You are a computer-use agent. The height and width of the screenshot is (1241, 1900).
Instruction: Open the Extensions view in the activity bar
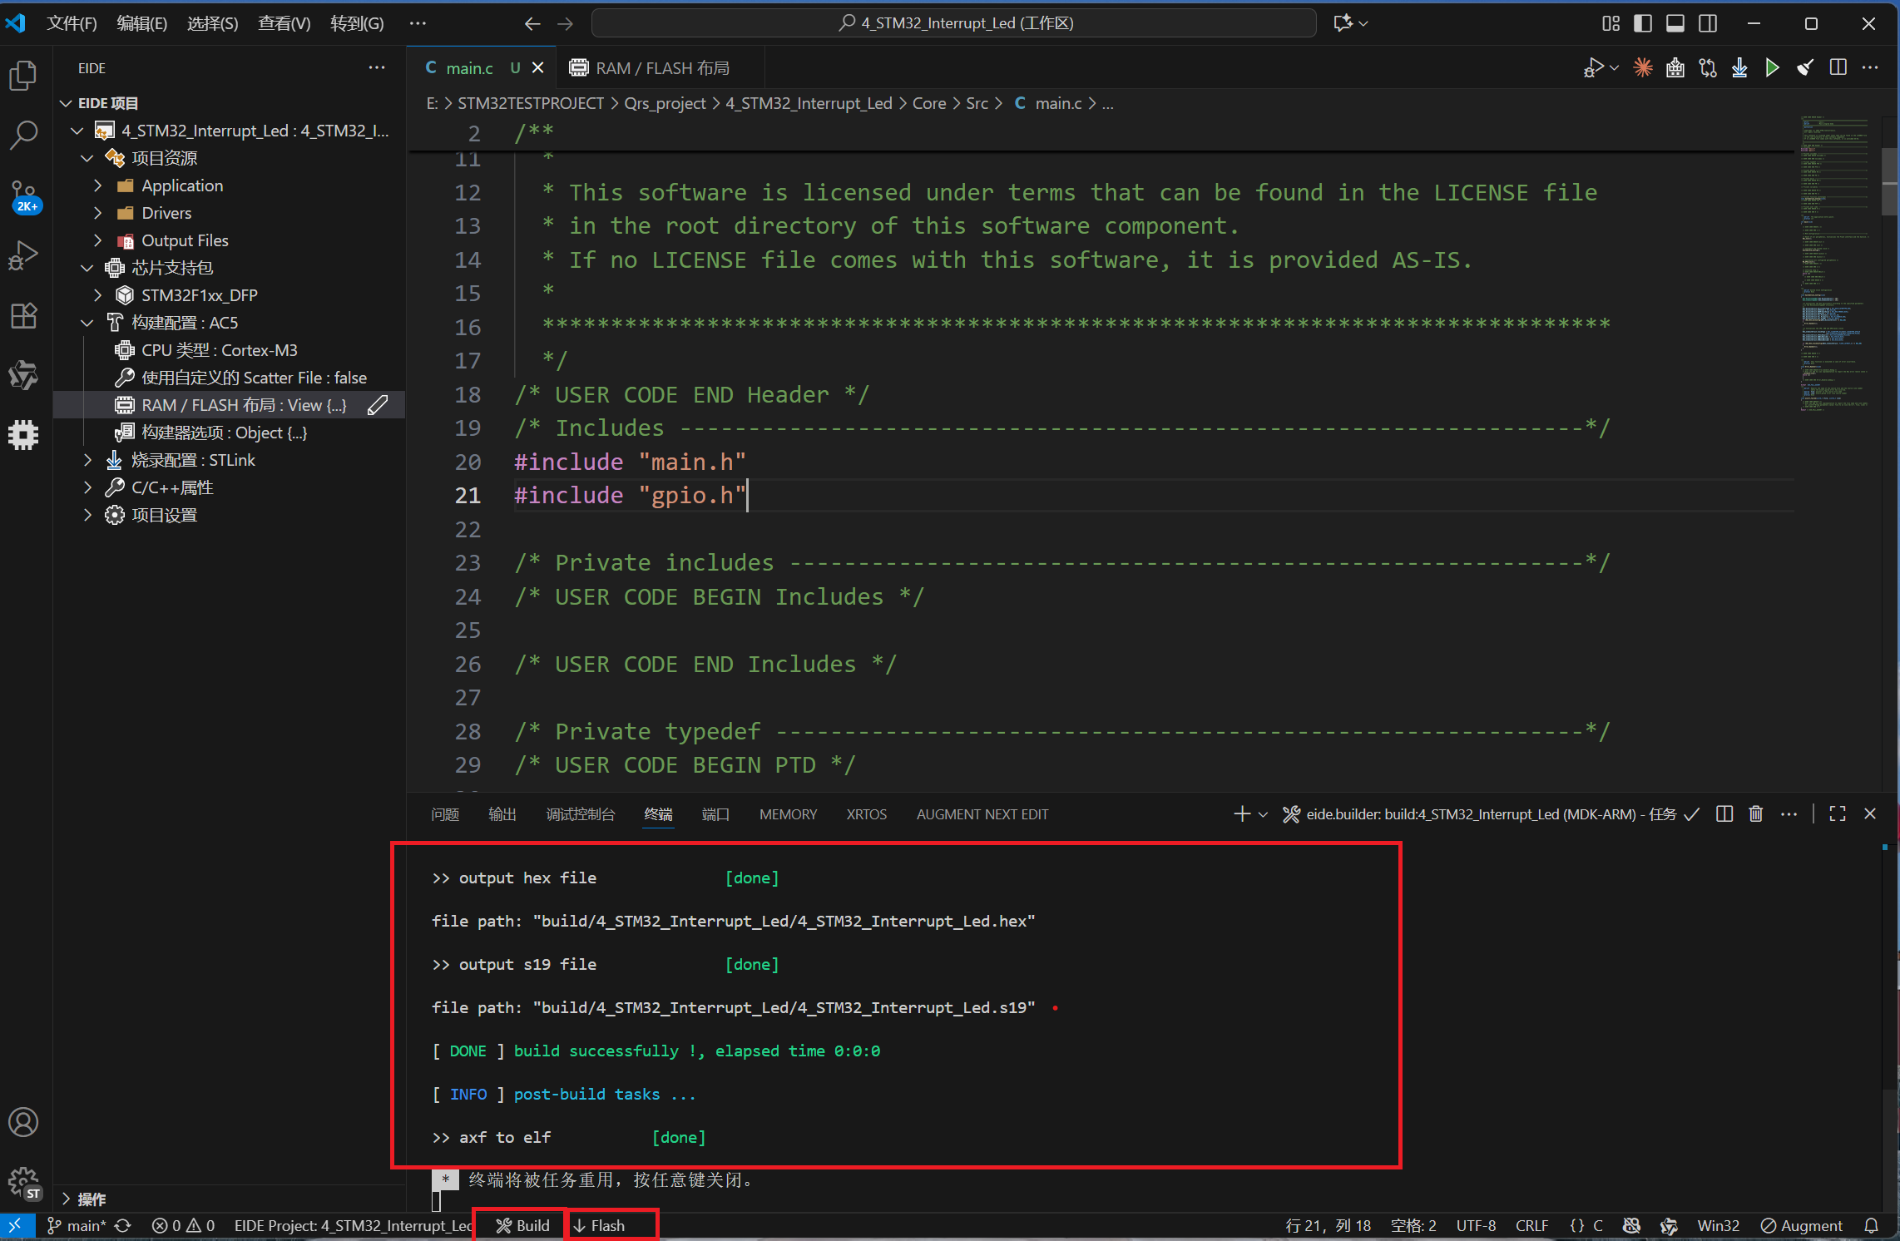tap(23, 315)
